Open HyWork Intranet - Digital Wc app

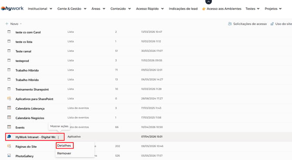35,137
